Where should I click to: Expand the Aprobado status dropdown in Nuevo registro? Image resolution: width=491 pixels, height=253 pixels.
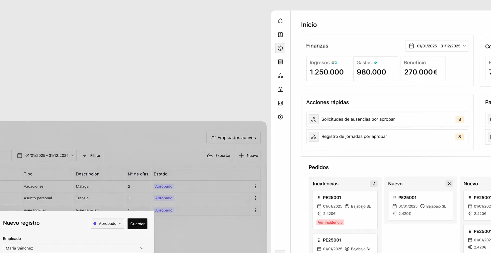[107, 224]
